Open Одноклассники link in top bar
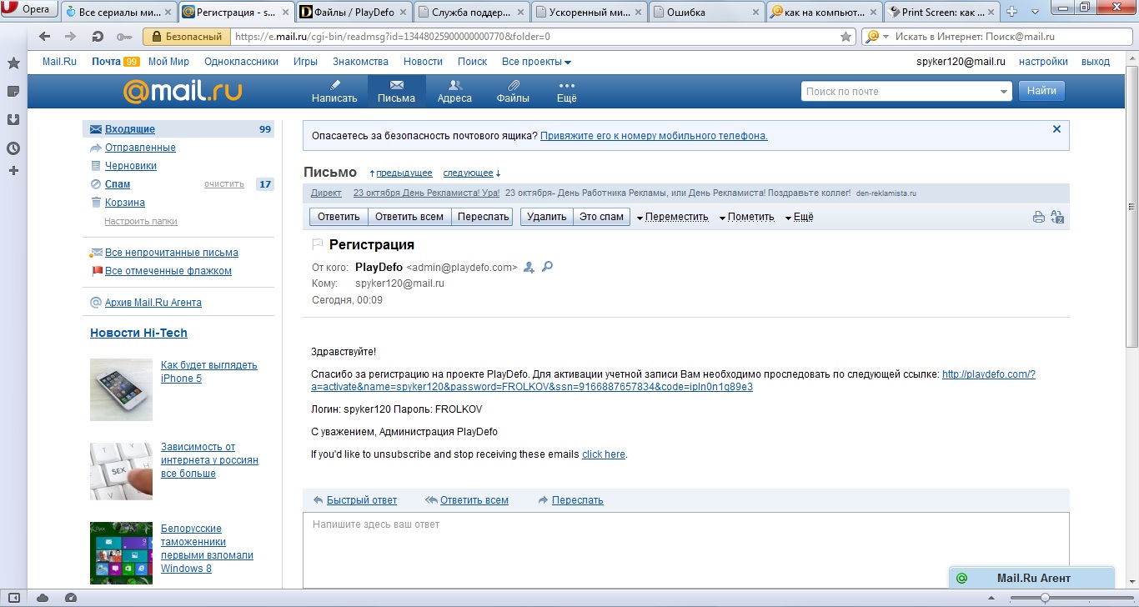The height and width of the screenshot is (607, 1139). pyautogui.click(x=241, y=62)
